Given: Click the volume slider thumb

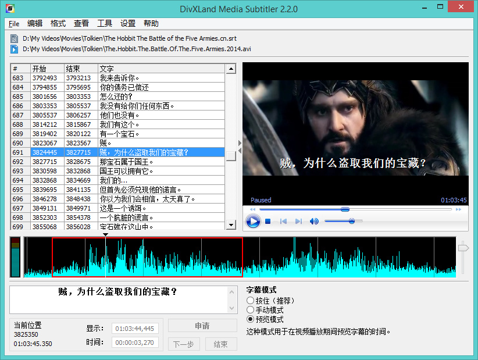Looking at the screenshot, I should [351, 221].
